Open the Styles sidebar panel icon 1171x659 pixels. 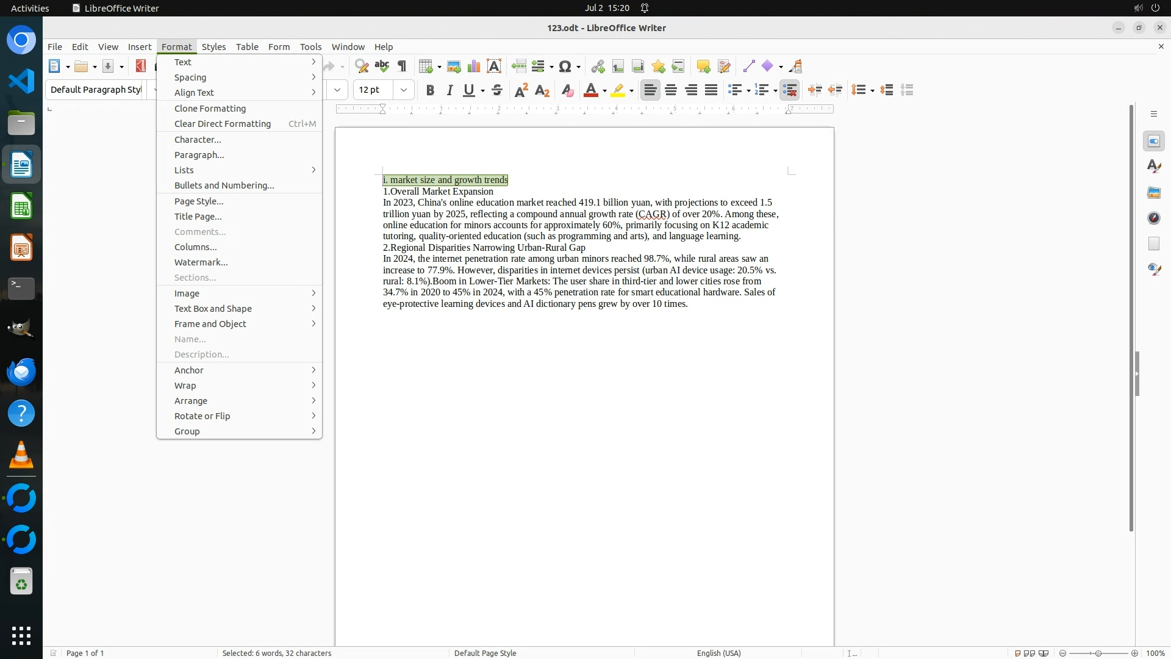tap(1153, 167)
